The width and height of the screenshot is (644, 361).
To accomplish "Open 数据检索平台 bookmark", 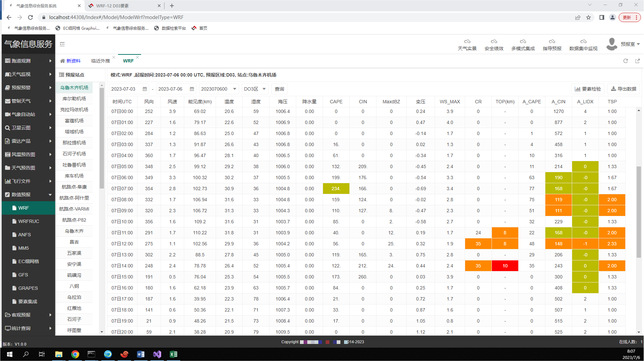I will 170,28.
